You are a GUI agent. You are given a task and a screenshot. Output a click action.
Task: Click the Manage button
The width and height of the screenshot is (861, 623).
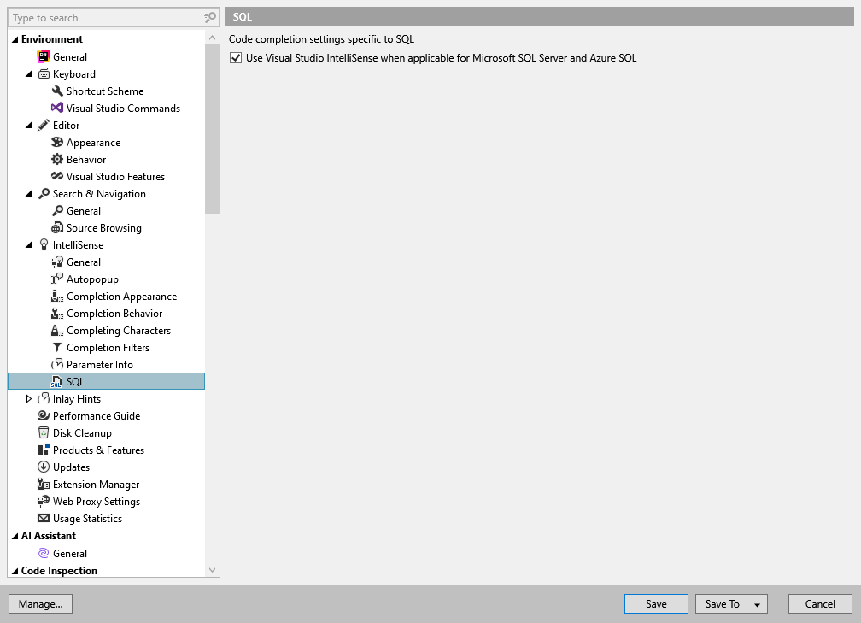coord(40,603)
